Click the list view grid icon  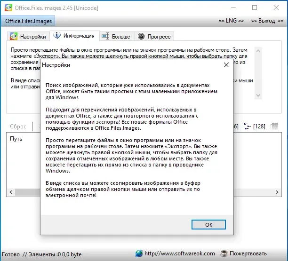click(x=274, y=127)
